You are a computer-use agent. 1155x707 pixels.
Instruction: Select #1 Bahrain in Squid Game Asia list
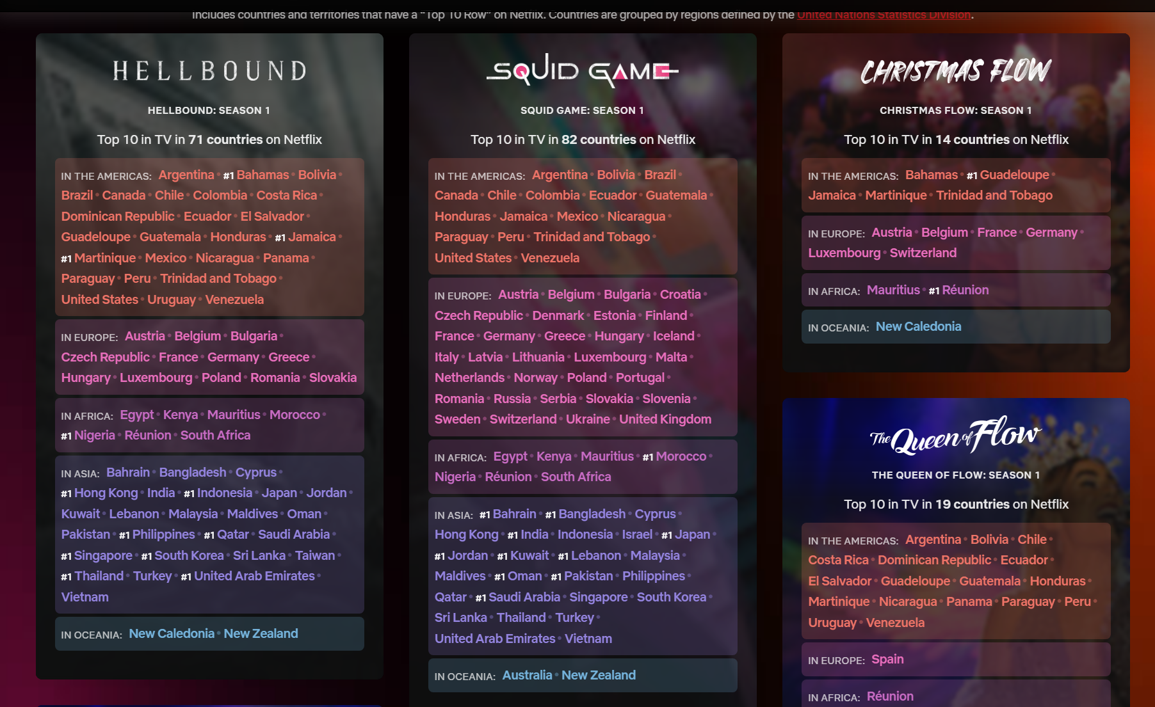pos(508,514)
